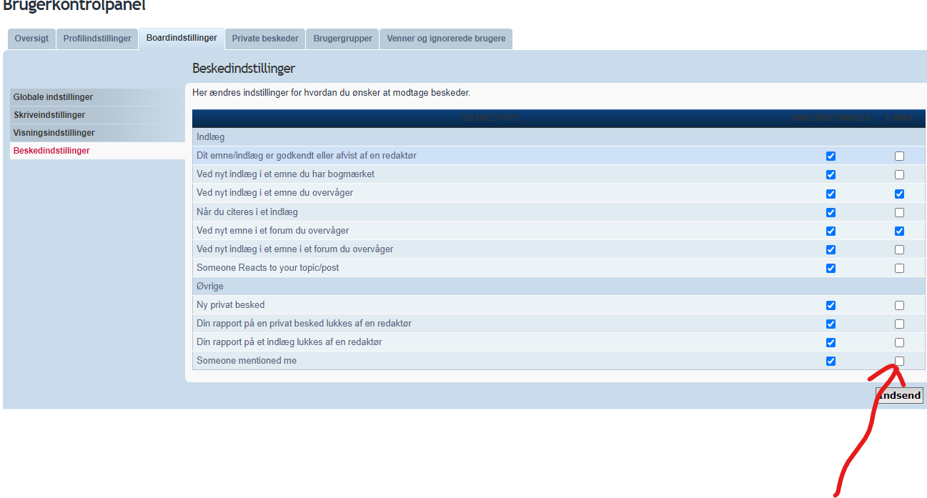Uncheck notification for new post in bookmarked topic
Screen dimensions: 927x498
pos(831,174)
